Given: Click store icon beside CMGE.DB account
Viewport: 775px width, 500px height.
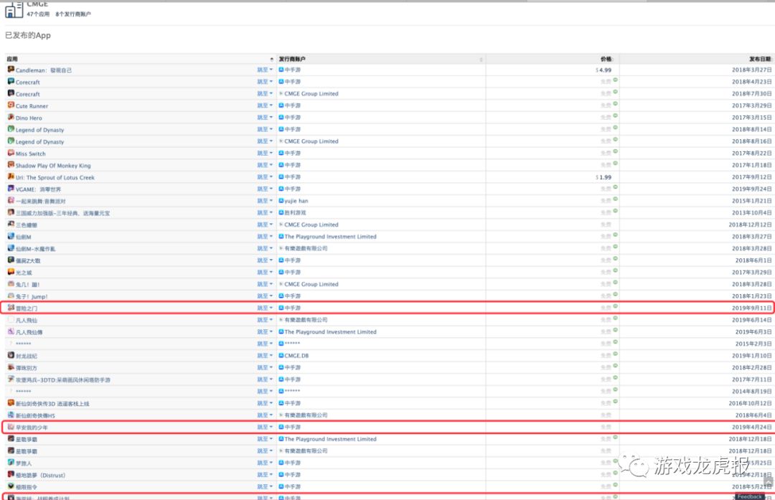Looking at the screenshot, I should click(x=281, y=355).
